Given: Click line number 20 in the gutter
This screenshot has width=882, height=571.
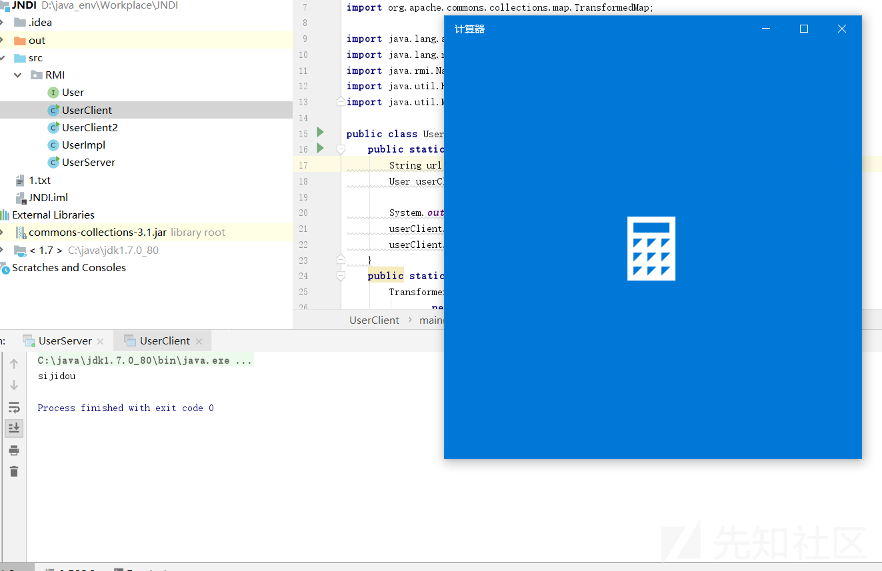Looking at the screenshot, I should tap(303, 213).
